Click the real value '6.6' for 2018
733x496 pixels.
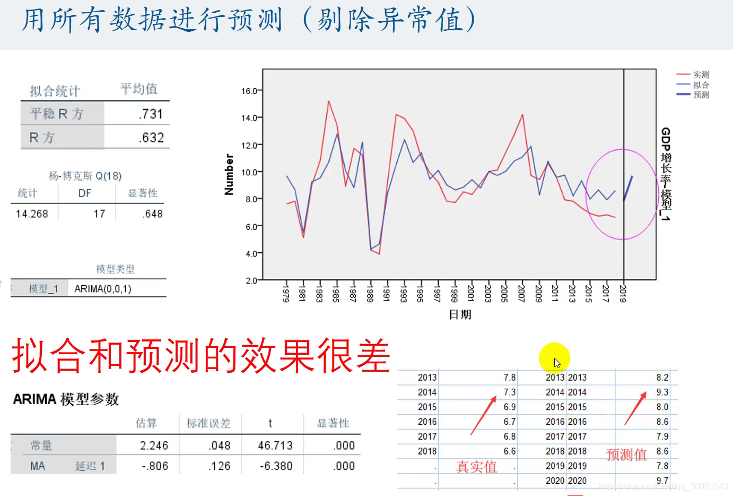click(x=510, y=451)
